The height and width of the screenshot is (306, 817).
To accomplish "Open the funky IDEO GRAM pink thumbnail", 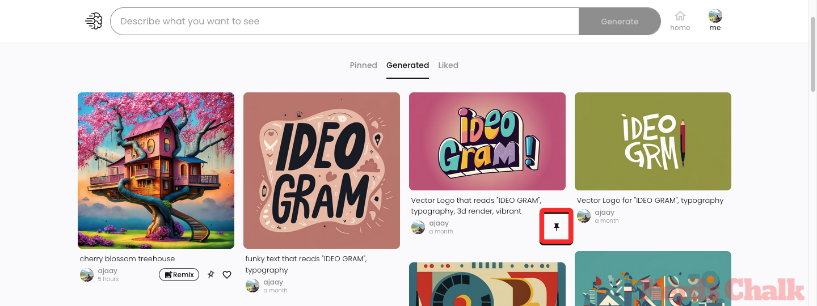I will coord(322,171).
